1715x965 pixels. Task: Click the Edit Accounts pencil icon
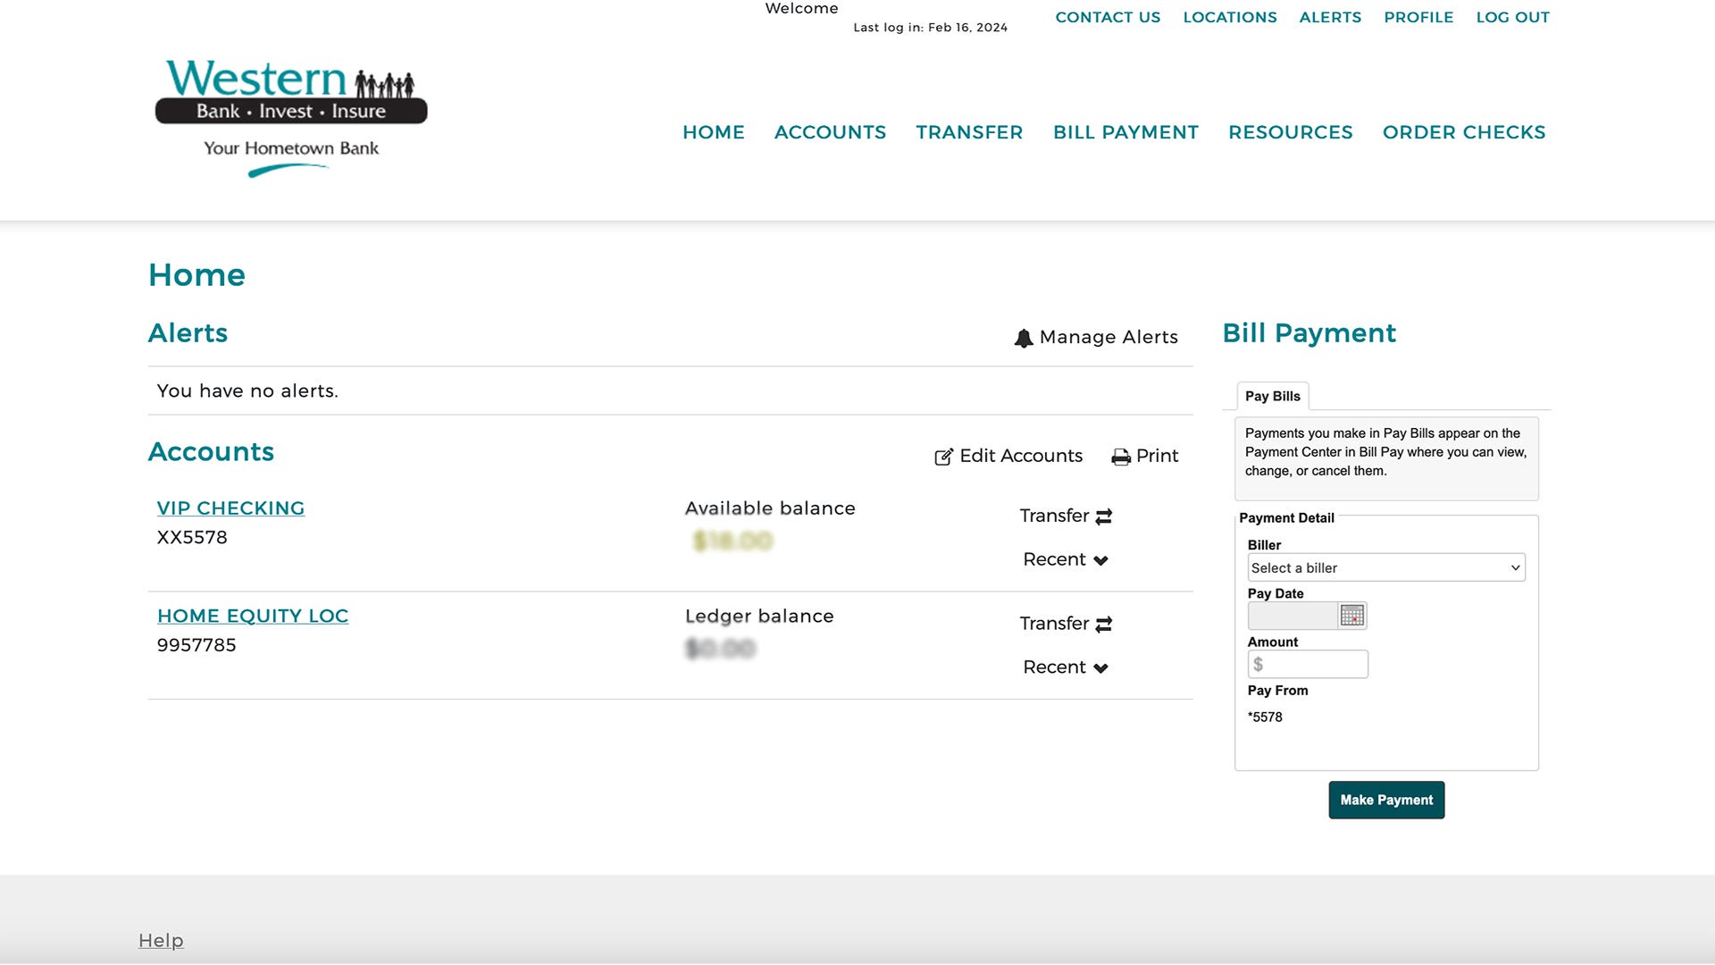point(943,457)
